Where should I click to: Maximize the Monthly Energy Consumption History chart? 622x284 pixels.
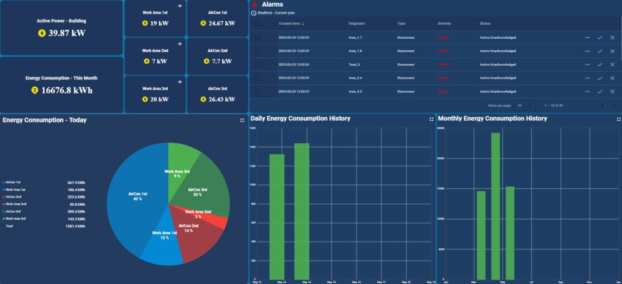pos(617,120)
